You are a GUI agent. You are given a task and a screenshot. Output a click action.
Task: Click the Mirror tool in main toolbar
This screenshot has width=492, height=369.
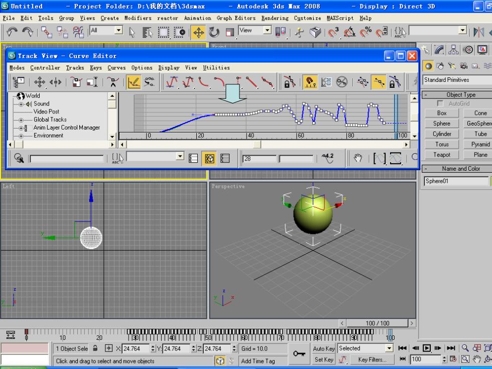(x=479, y=32)
